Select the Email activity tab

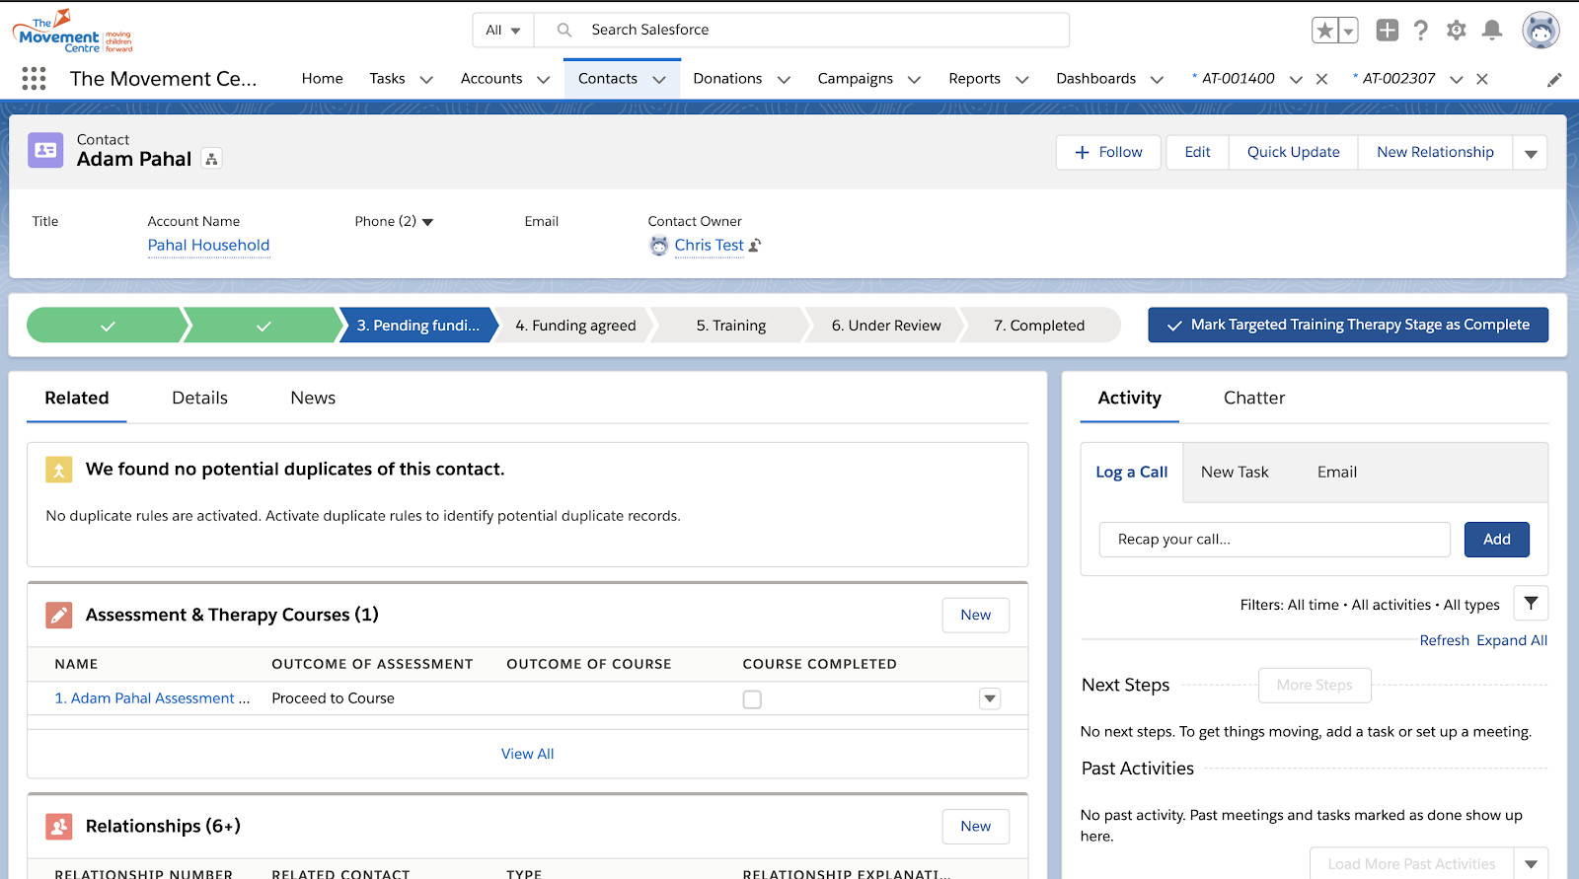(1337, 473)
